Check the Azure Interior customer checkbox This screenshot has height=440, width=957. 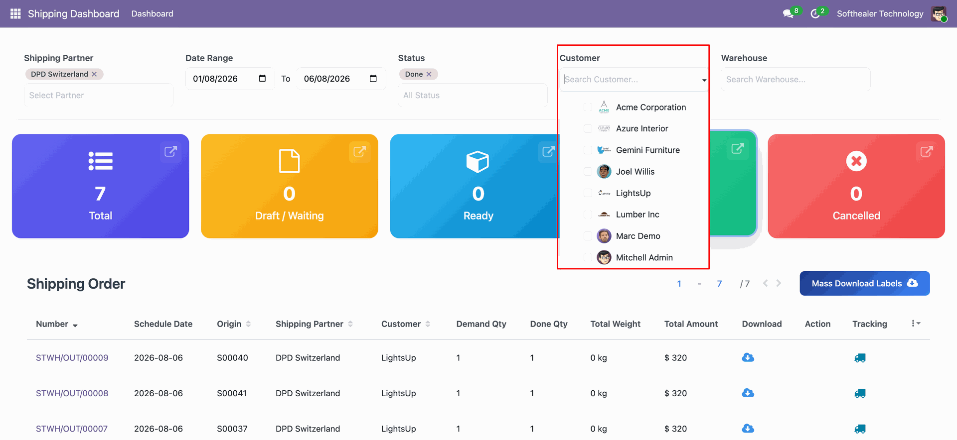[x=588, y=128]
